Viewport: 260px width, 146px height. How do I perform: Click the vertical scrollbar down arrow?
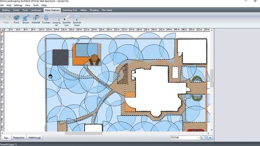click(212, 130)
